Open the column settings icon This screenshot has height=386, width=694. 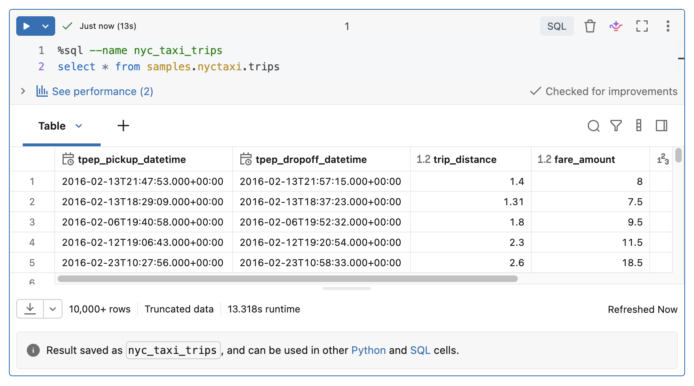(x=638, y=126)
